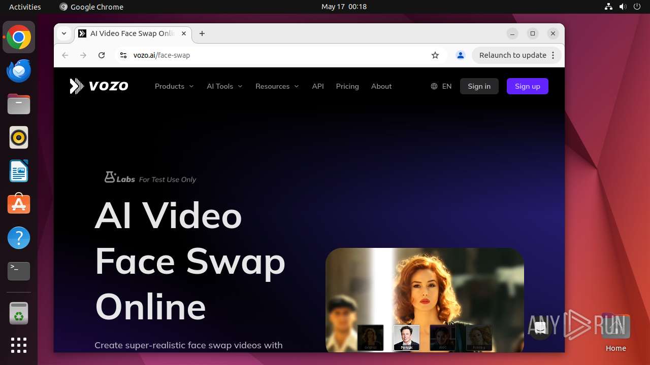Open the API page
The width and height of the screenshot is (650, 365).
point(318,86)
